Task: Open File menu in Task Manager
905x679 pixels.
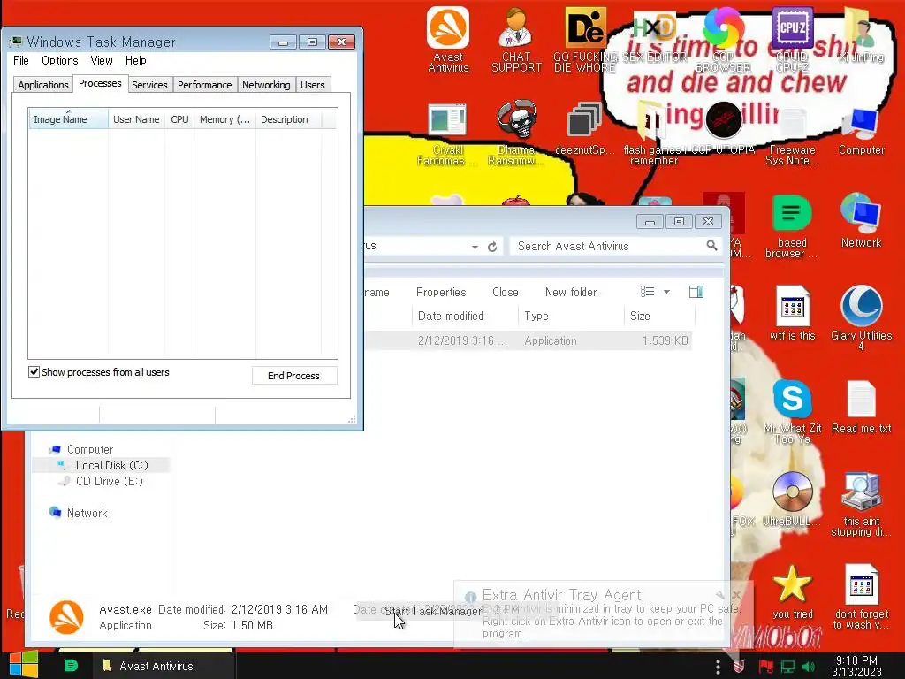Action: [x=21, y=60]
